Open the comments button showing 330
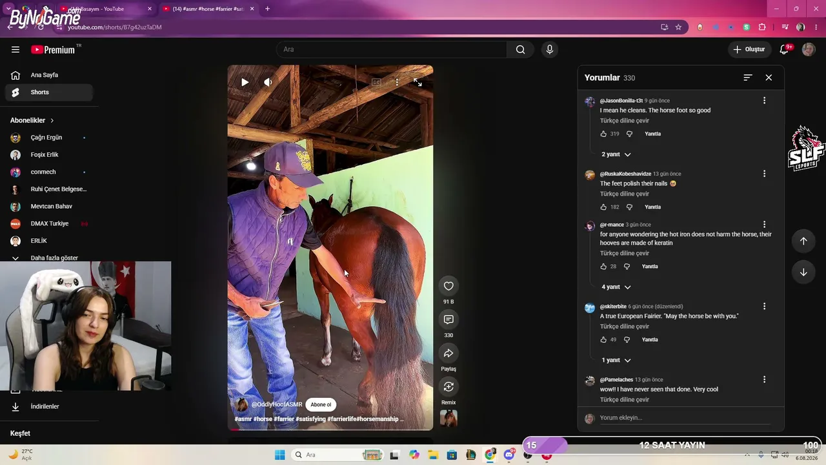826x465 pixels. pyautogui.click(x=448, y=320)
